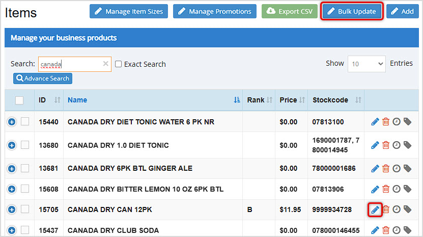
Task: Select checkbox for item 13680
Action: (25, 145)
